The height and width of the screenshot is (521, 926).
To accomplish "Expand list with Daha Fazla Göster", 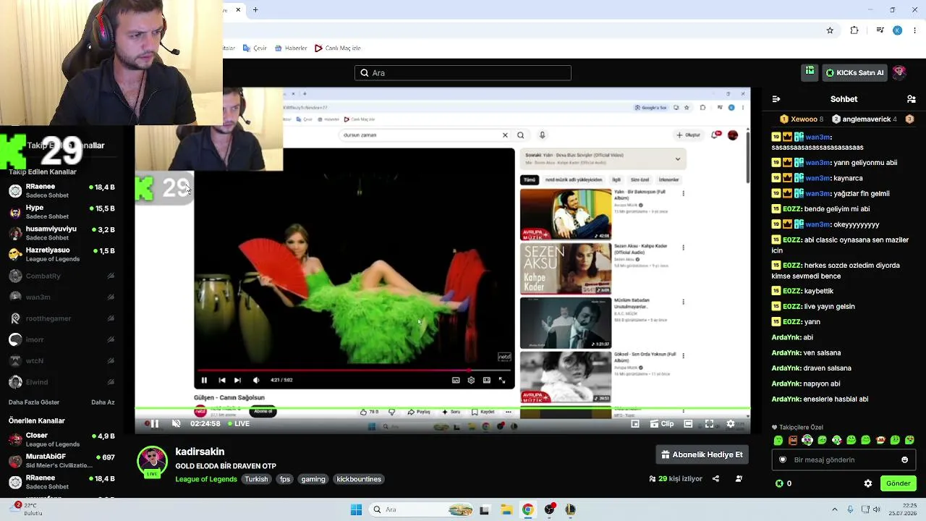I will pyautogui.click(x=34, y=402).
